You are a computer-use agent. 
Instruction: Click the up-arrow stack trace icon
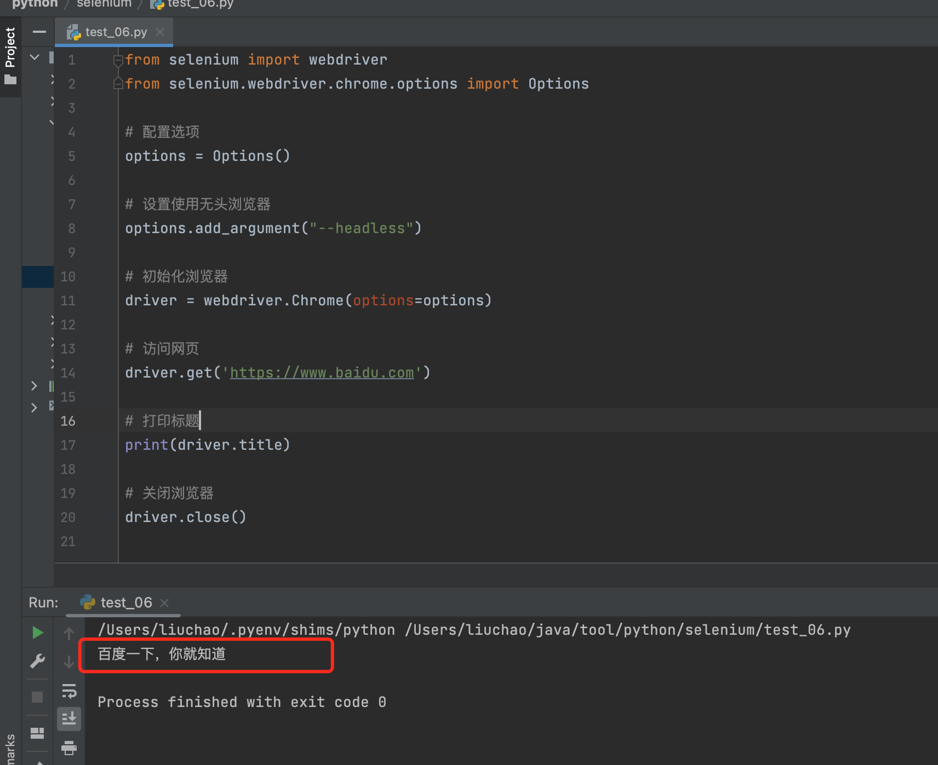coord(69,634)
